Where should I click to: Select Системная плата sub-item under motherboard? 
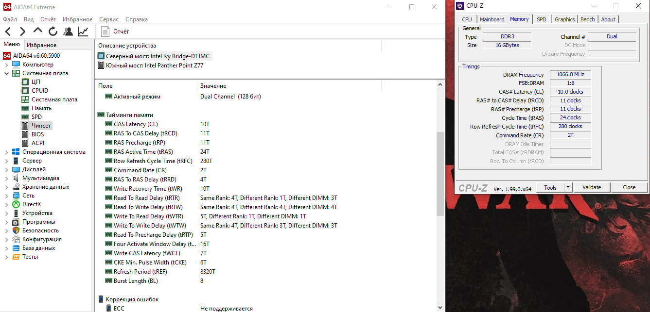coord(54,99)
